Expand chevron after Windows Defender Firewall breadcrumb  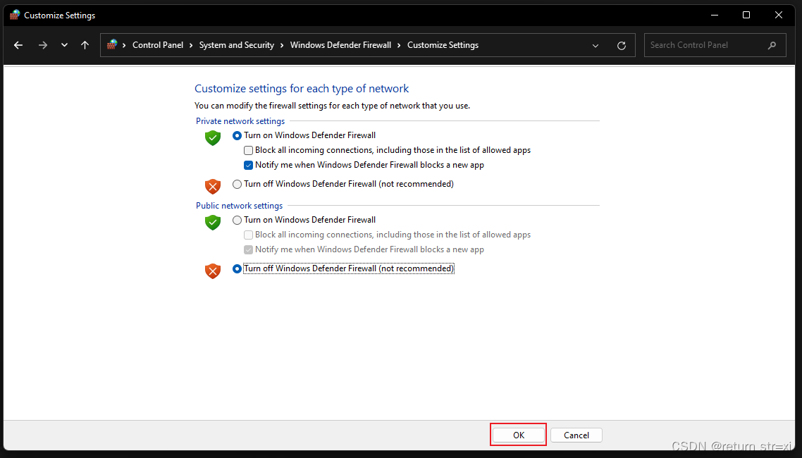coord(400,46)
